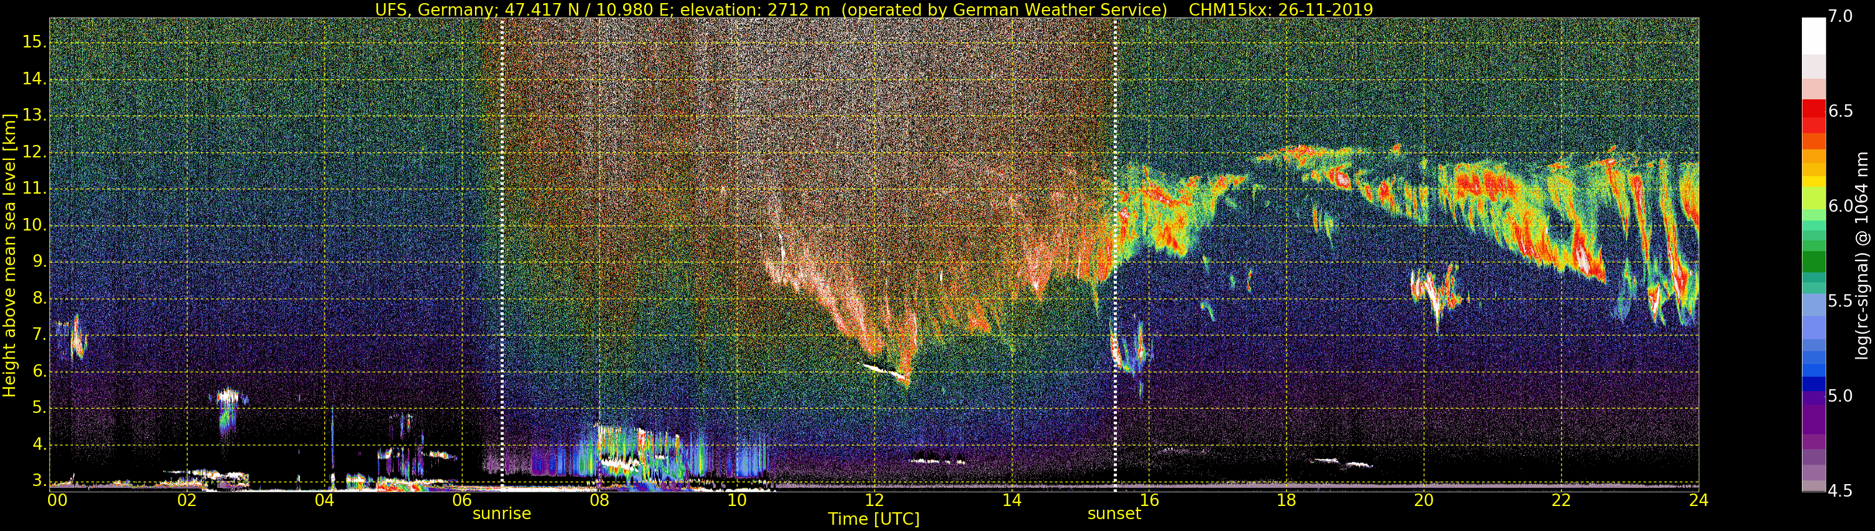Click the colorbar value '5.0'
The width and height of the screenshot is (1875, 531).
point(1840,397)
